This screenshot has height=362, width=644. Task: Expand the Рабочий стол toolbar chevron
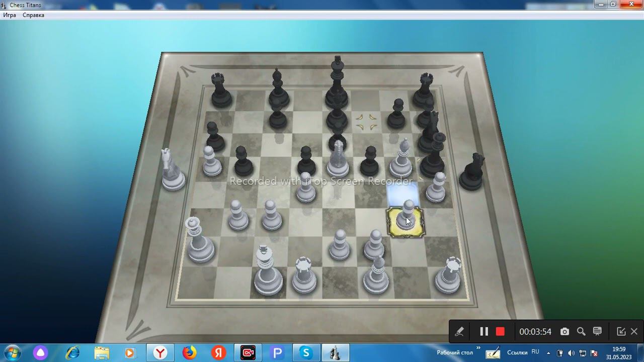pos(478,348)
